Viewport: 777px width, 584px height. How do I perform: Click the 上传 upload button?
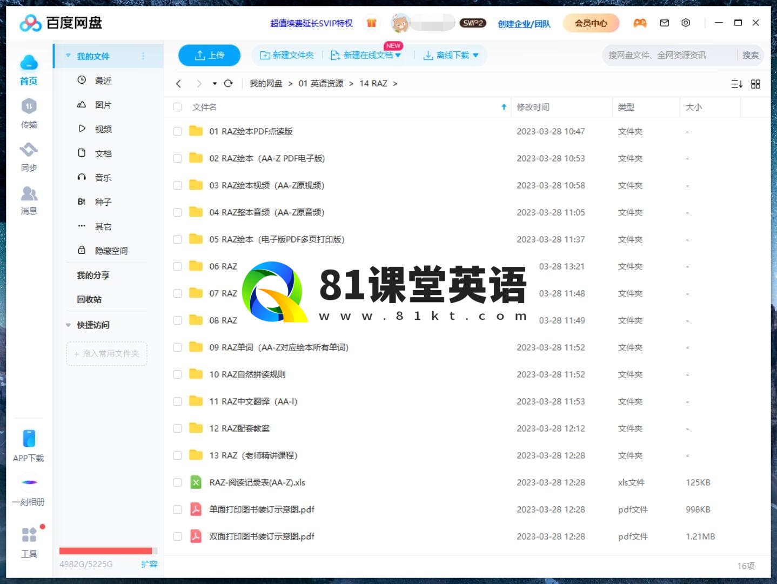(x=210, y=55)
